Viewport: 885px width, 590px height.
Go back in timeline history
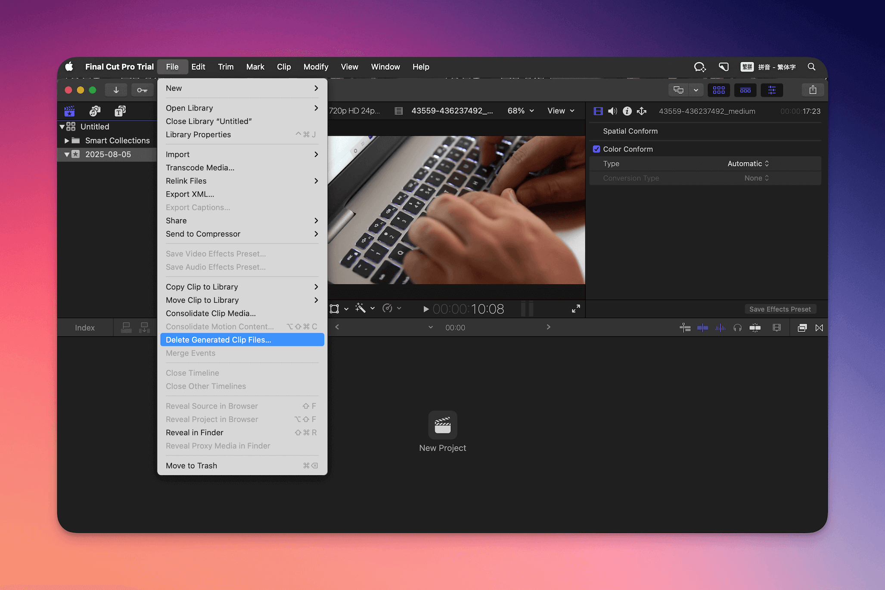(337, 327)
